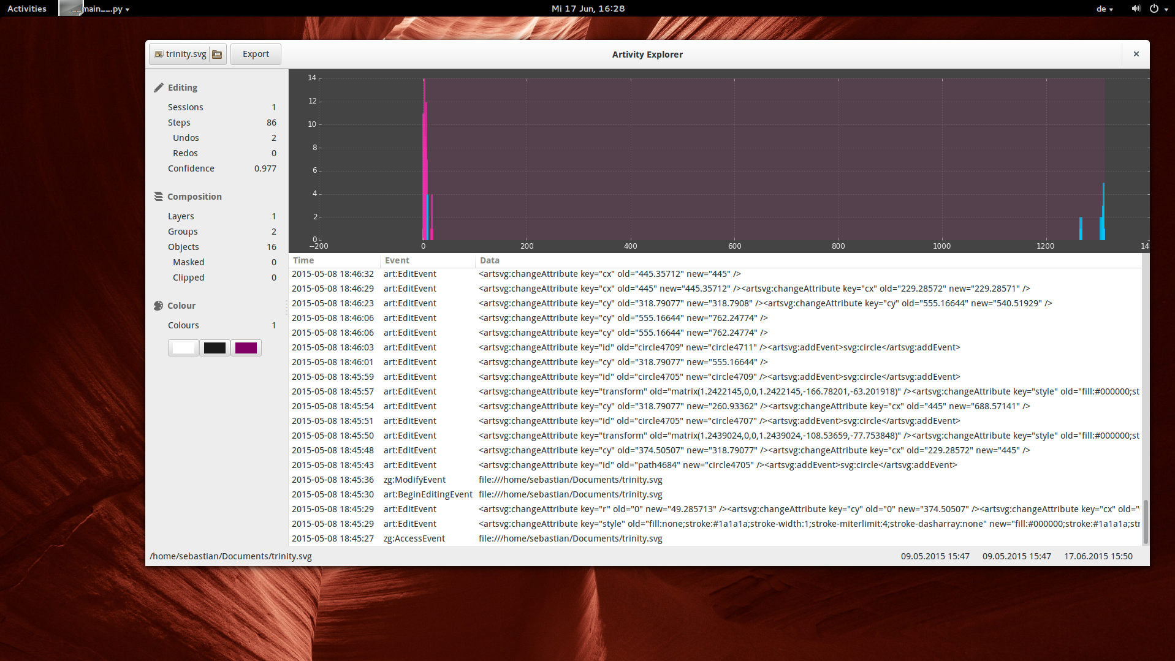
Task: Open the clock and calendar menu
Action: tap(588, 9)
